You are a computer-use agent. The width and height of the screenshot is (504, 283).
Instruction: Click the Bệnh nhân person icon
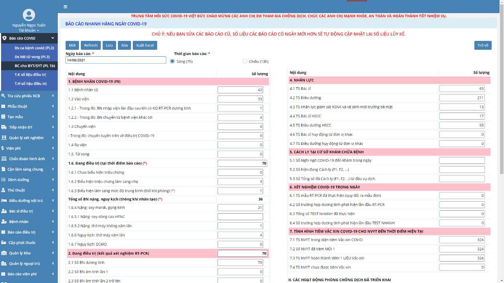coord(4,222)
